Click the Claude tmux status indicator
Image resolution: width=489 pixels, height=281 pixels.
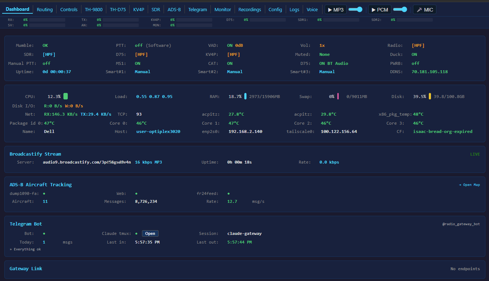(136, 233)
